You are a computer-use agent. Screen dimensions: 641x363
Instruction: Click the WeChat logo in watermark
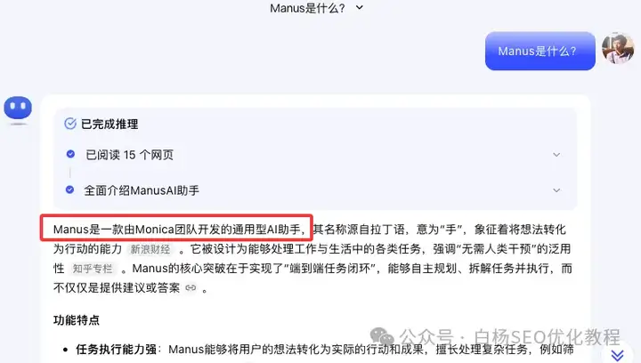pos(382,336)
